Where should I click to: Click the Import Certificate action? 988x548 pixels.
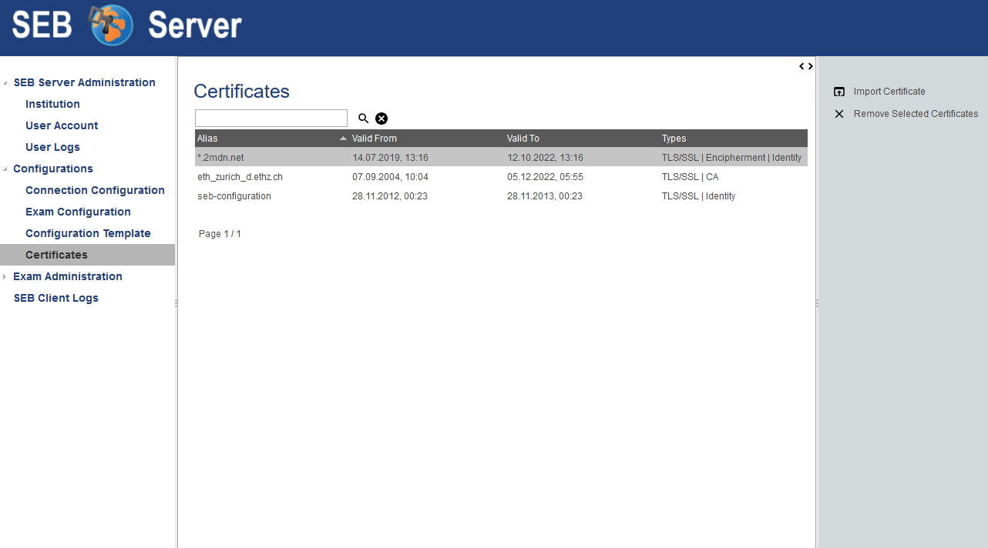tap(889, 92)
